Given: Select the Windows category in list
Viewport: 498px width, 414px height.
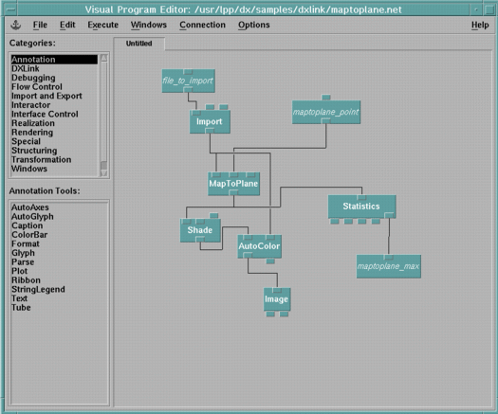Looking at the screenshot, I should coord(54,169).
